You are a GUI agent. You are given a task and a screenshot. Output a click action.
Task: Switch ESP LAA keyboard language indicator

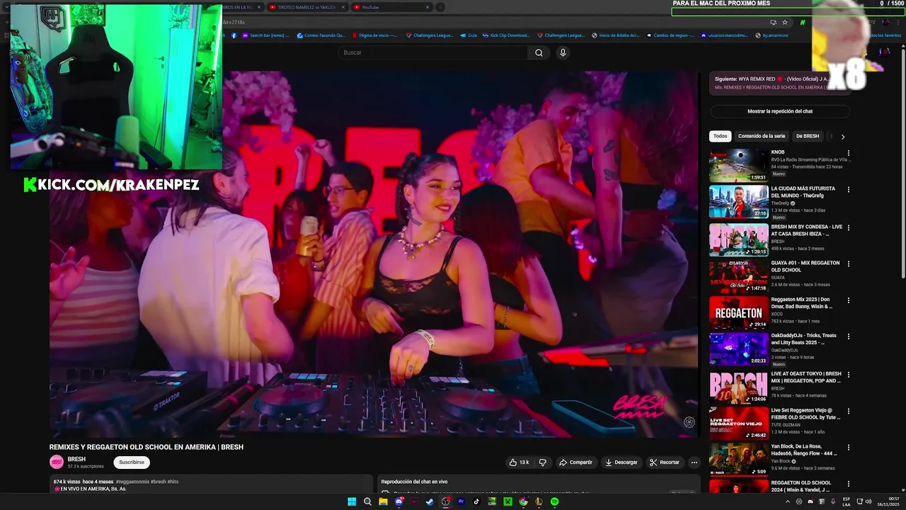tap(847, 501)
